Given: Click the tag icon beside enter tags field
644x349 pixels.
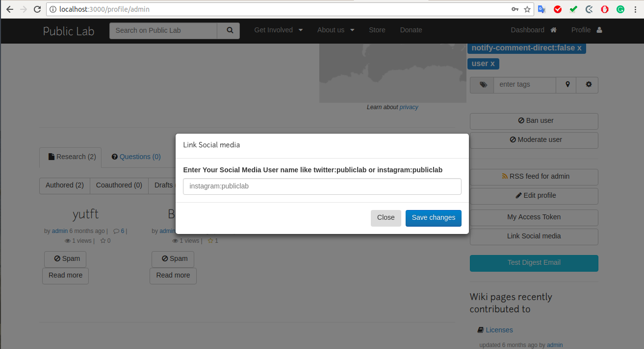Looking at the screenshot, I should click(482, 85).
